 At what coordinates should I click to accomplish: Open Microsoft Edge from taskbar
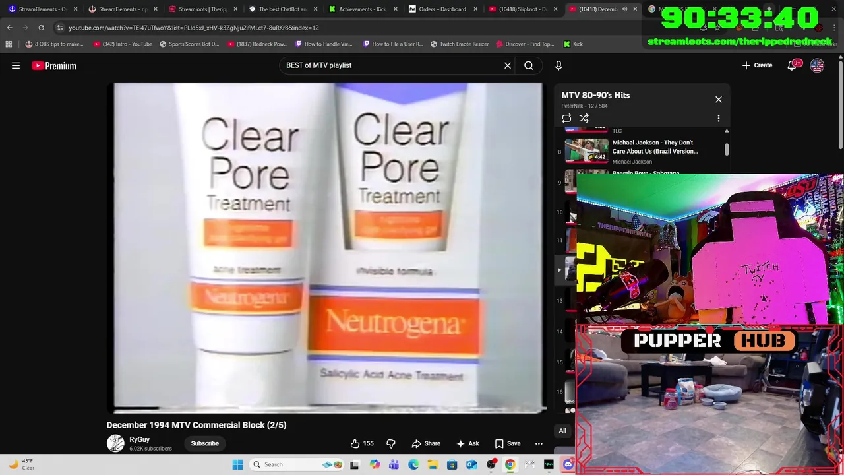click(413, 464)
